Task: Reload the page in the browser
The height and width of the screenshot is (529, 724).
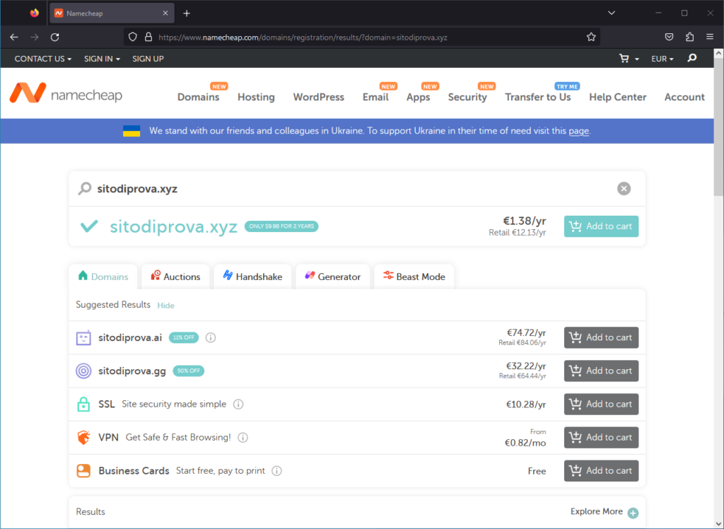Action: click(x=55, y=37)
